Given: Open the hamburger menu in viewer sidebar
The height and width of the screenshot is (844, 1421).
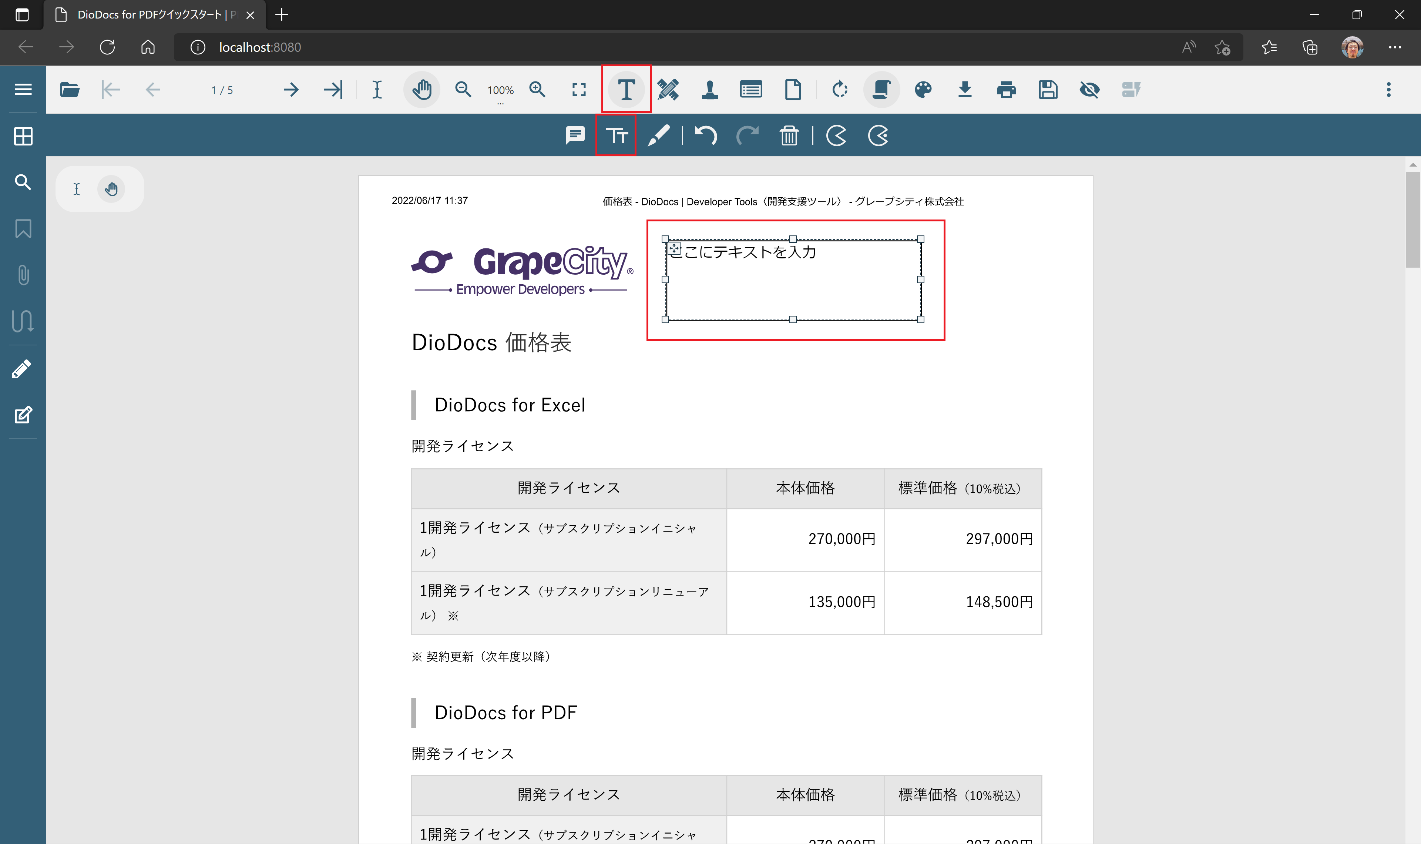Looking at the screenshot, I should [23, 89].
